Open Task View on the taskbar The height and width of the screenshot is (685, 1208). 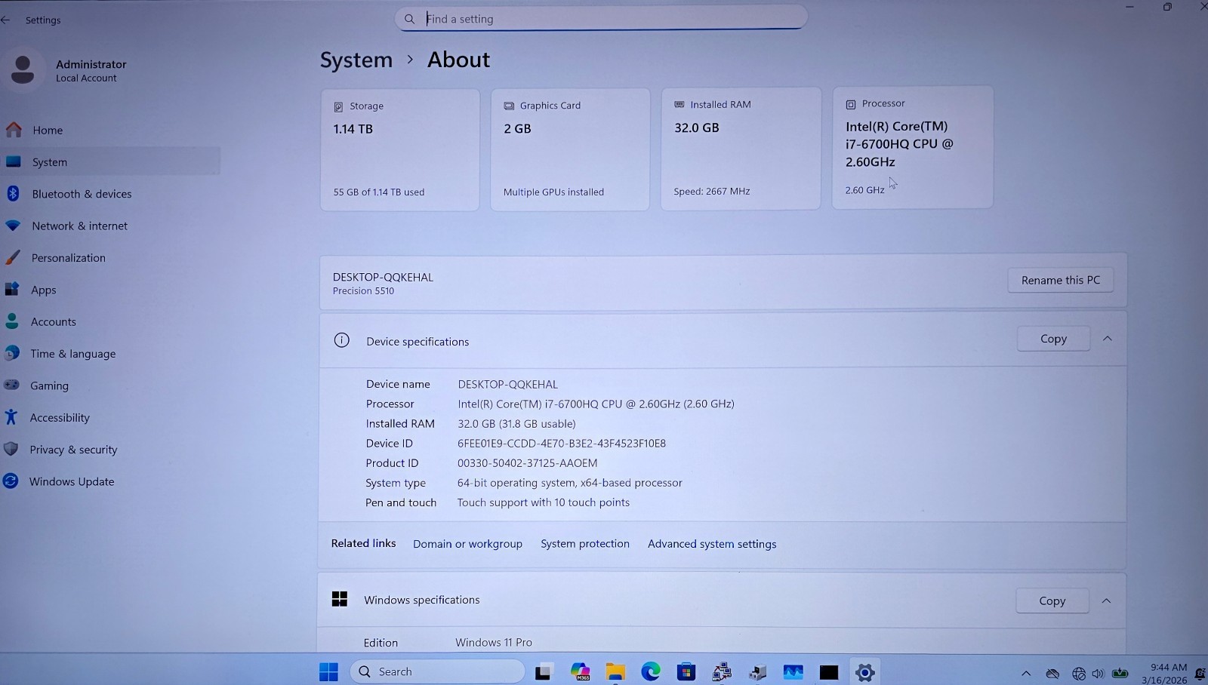544,671
